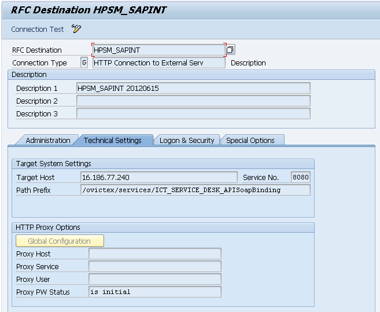
Task: Switch to the Administration tab
Action: 48,141
